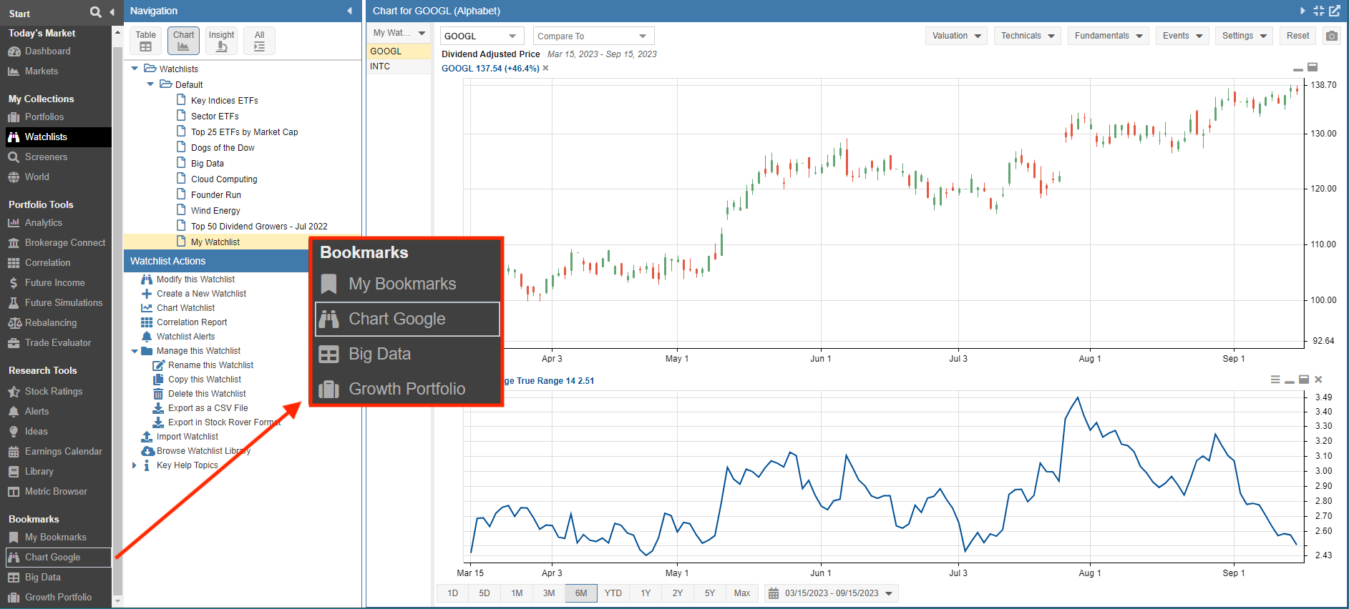Open the Events menu

click(1182, 36)
